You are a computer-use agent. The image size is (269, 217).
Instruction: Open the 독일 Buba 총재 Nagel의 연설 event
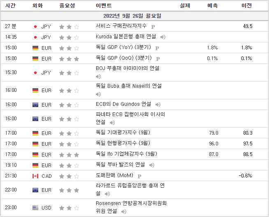tap(129, 86)
